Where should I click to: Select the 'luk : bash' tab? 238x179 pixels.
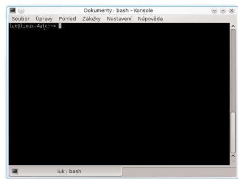[x=66, y=171]
